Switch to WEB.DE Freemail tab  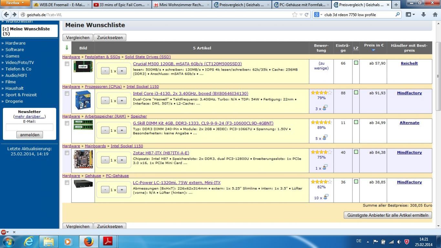point(61,5)
